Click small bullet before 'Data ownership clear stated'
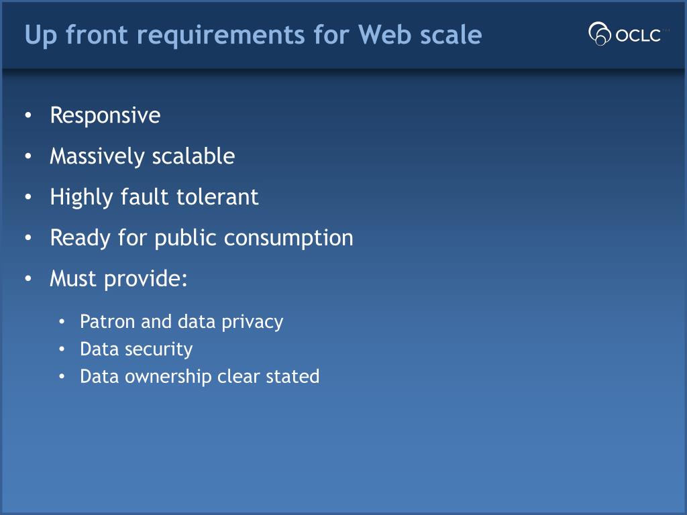The width and height of the screenshot is (687, 515). pyautogui.click(x=62, y=376)
